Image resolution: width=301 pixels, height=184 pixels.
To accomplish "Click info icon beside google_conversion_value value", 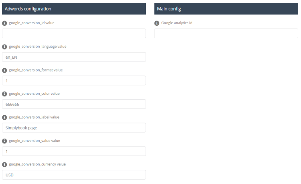I will click(x=5, y=141).
